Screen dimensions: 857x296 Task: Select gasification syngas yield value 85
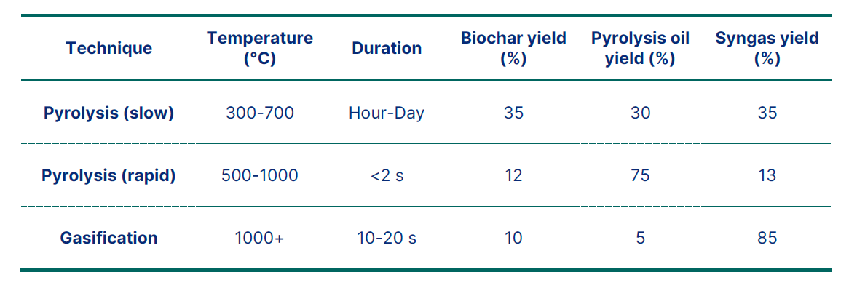[767, 238]
